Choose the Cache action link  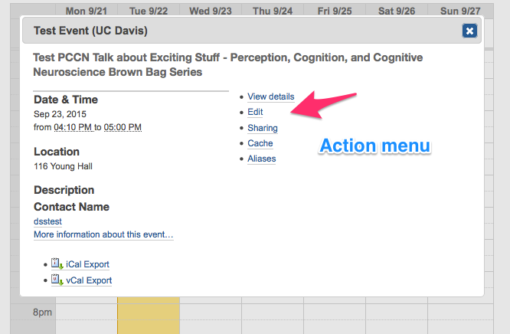[260, 143]
